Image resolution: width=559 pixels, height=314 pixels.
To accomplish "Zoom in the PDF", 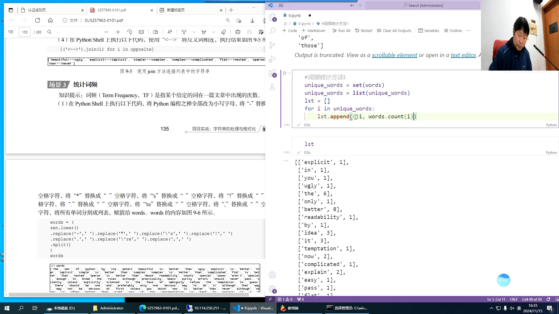I will [118, 32].
